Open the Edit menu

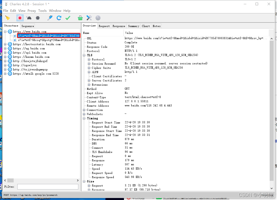(13, 11)
